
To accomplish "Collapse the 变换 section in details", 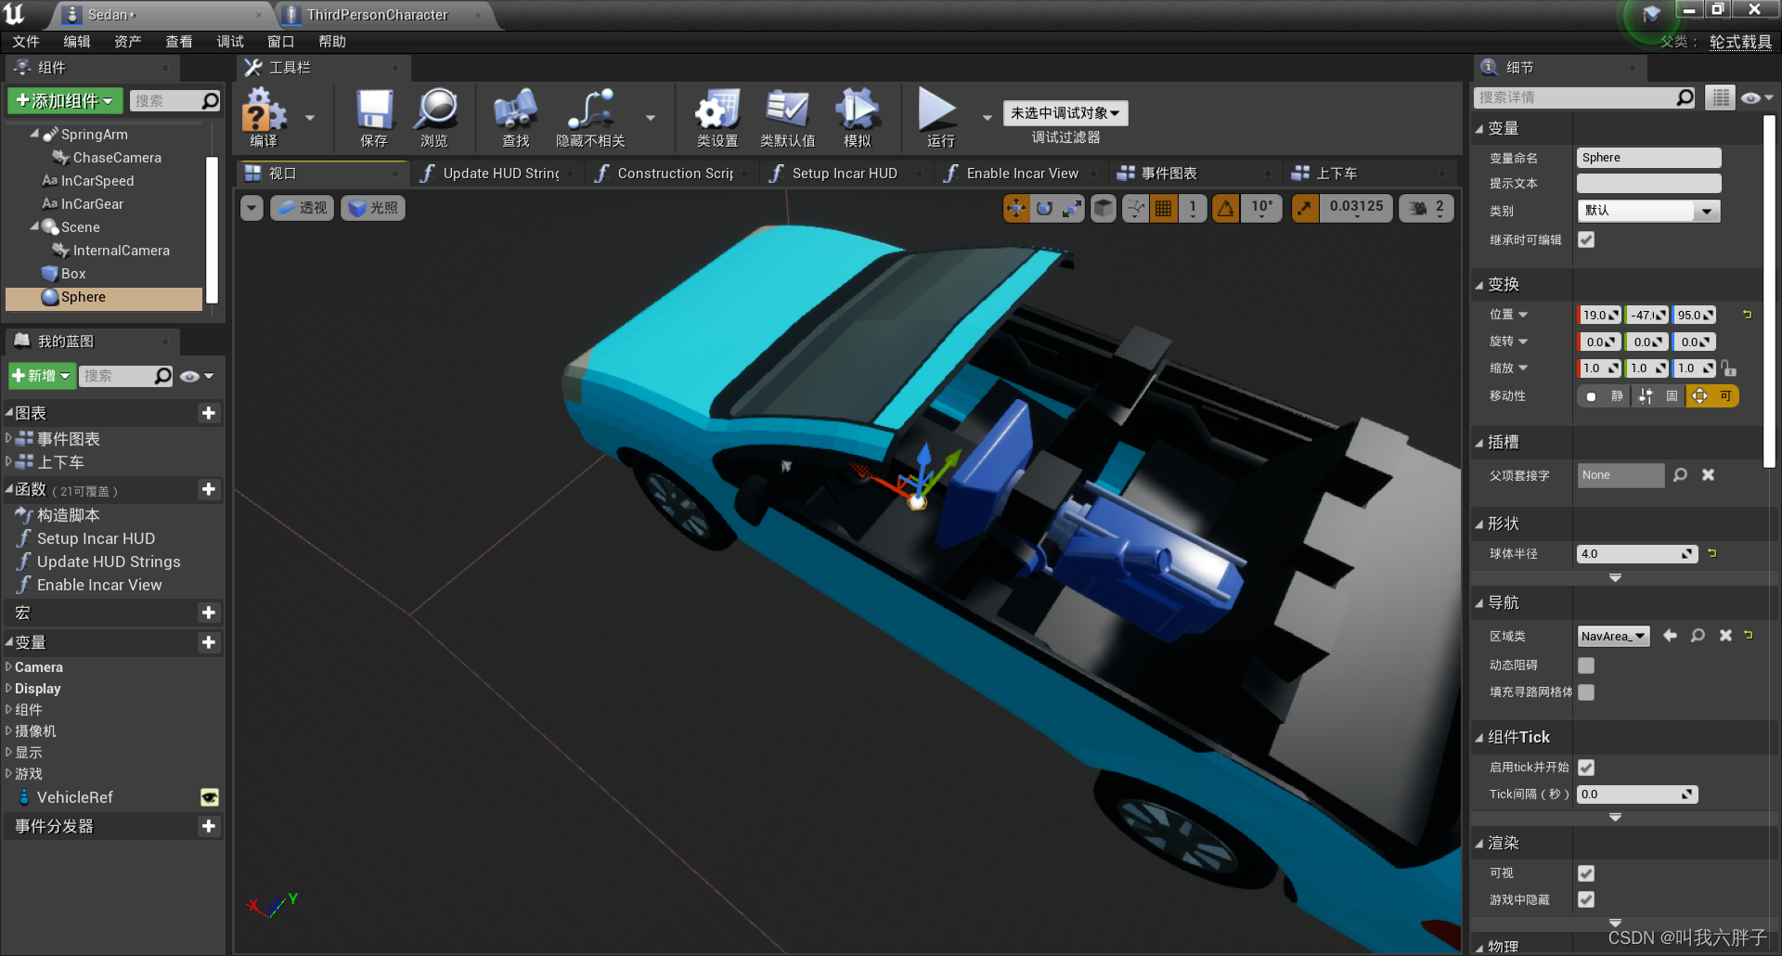I will [x=1479, y=285].
